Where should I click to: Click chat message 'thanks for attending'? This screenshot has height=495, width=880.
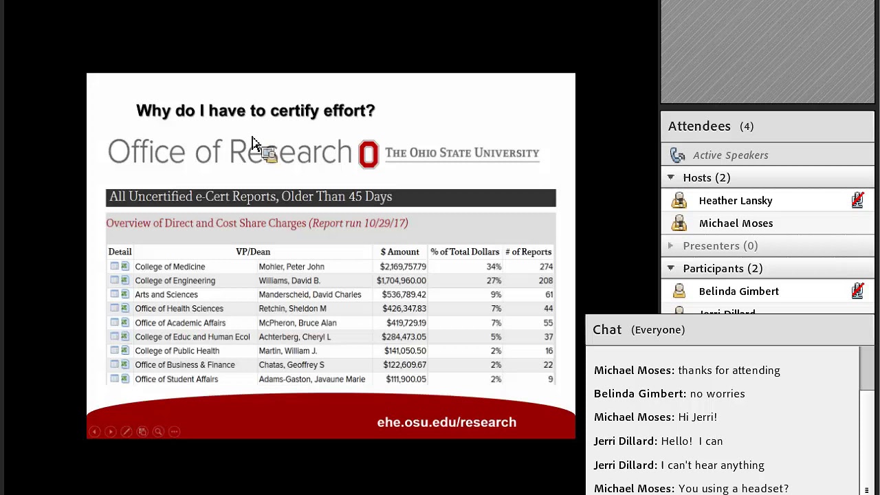729,371
